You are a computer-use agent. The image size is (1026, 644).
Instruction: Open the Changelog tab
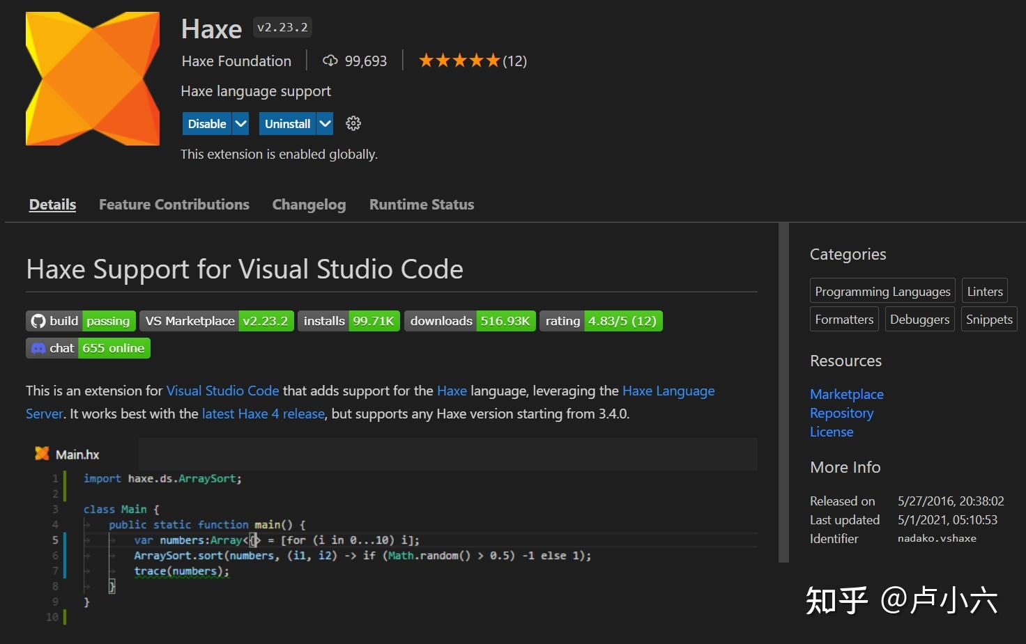309,205
